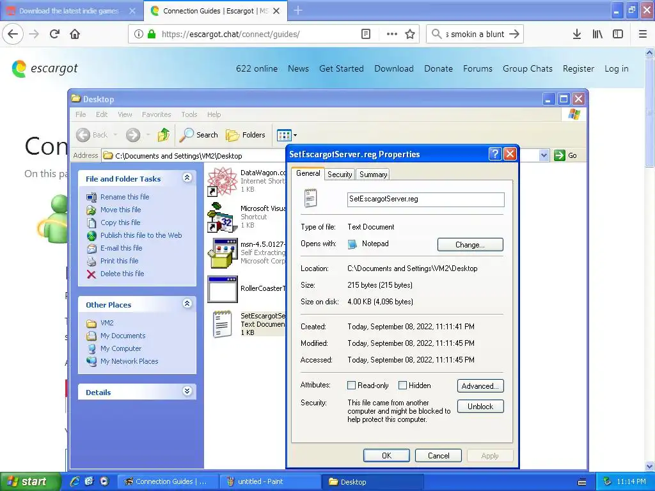Click the Explorer Back button
655x491 pixels.
92,135
